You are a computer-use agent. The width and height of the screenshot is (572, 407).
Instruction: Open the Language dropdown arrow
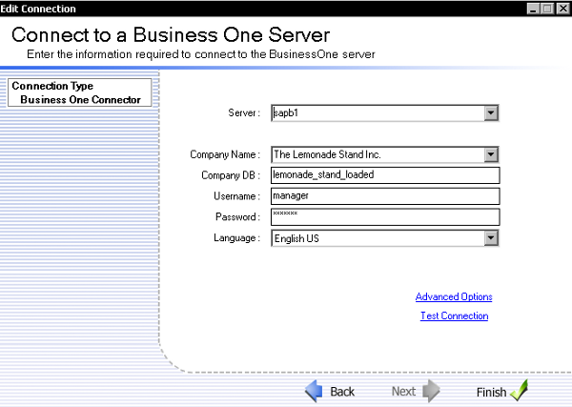coord(491,238)
